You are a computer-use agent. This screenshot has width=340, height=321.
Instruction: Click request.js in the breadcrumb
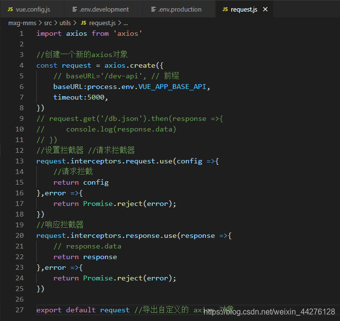coord(103,23)
